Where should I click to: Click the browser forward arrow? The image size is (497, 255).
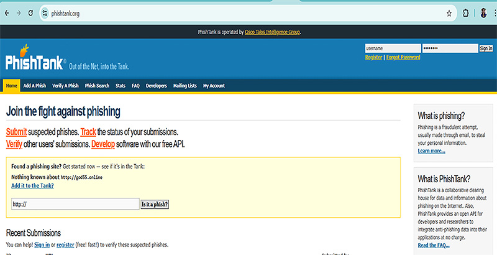coord(19,13)
